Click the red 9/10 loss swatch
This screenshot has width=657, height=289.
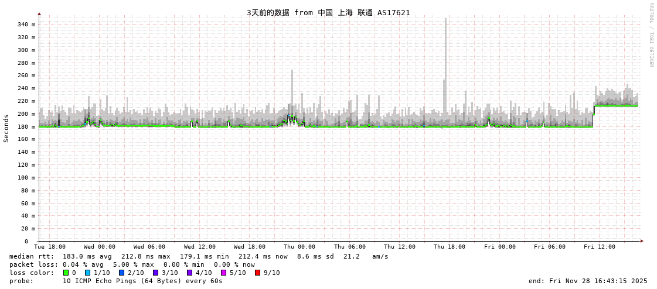[257, 273]
